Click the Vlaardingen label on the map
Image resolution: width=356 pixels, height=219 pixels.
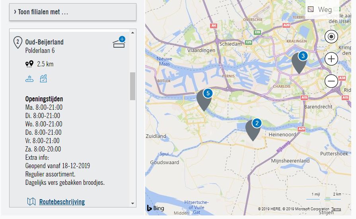point(201,50)
